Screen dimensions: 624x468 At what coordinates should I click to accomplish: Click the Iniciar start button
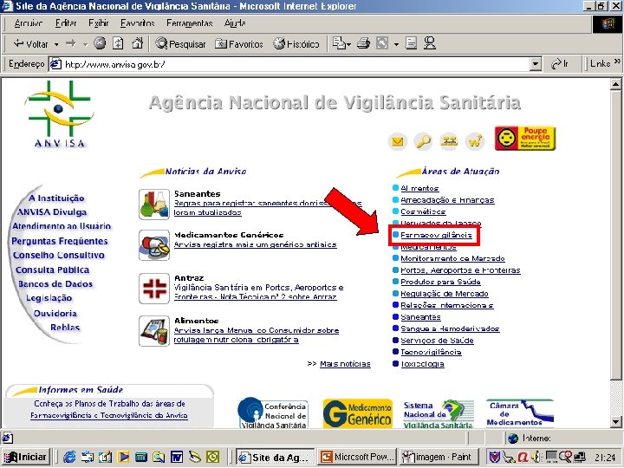[25, 457]
